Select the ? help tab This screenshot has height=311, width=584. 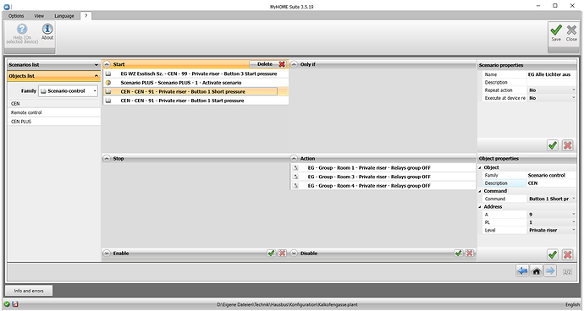click(x=85, y=15)
